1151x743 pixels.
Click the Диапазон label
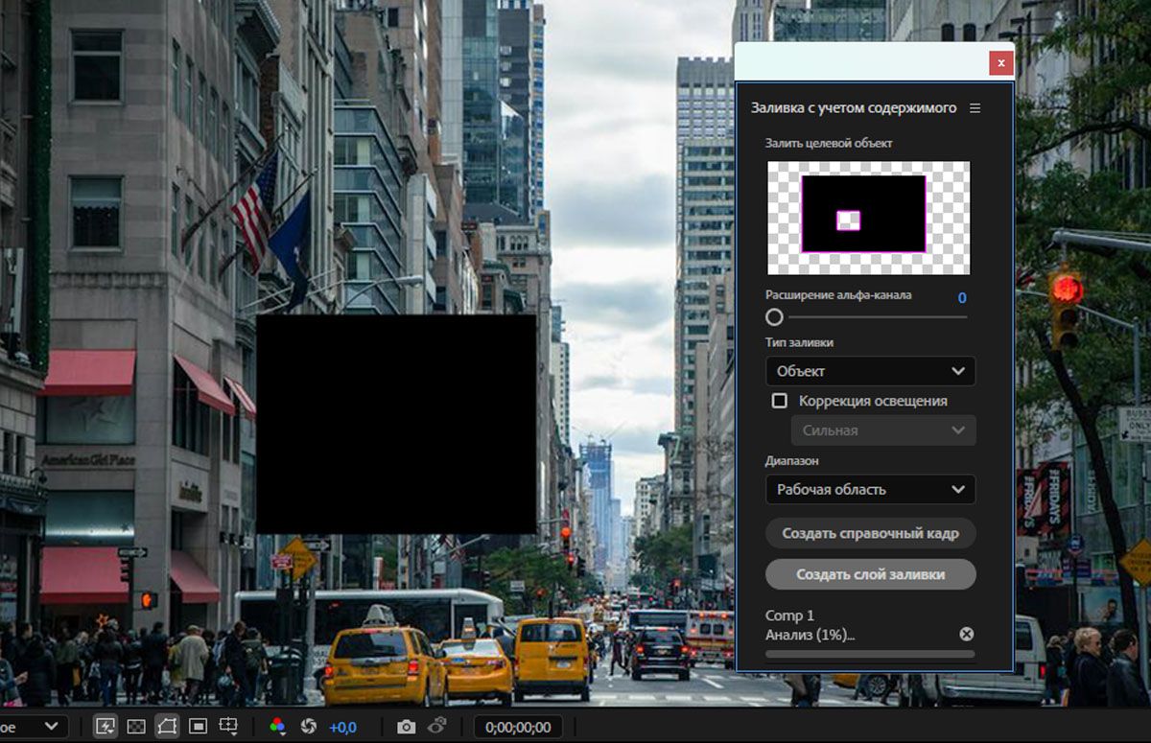click(792, 460)
